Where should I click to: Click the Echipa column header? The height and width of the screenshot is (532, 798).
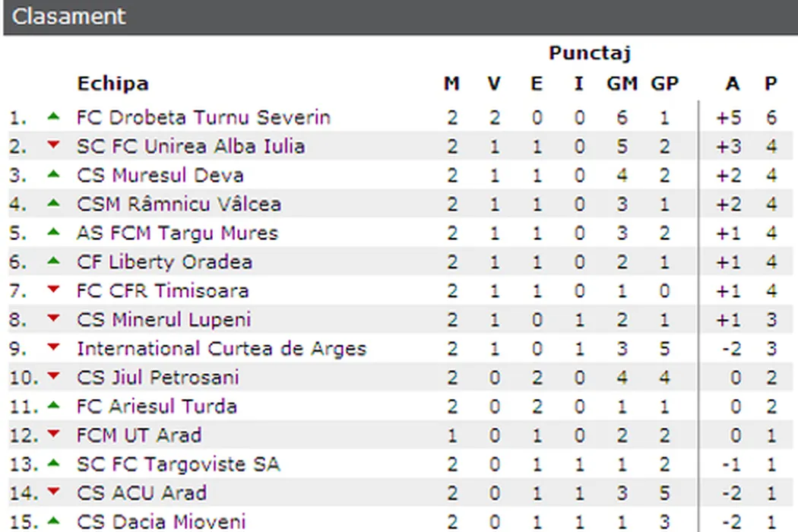coord(112,84)
